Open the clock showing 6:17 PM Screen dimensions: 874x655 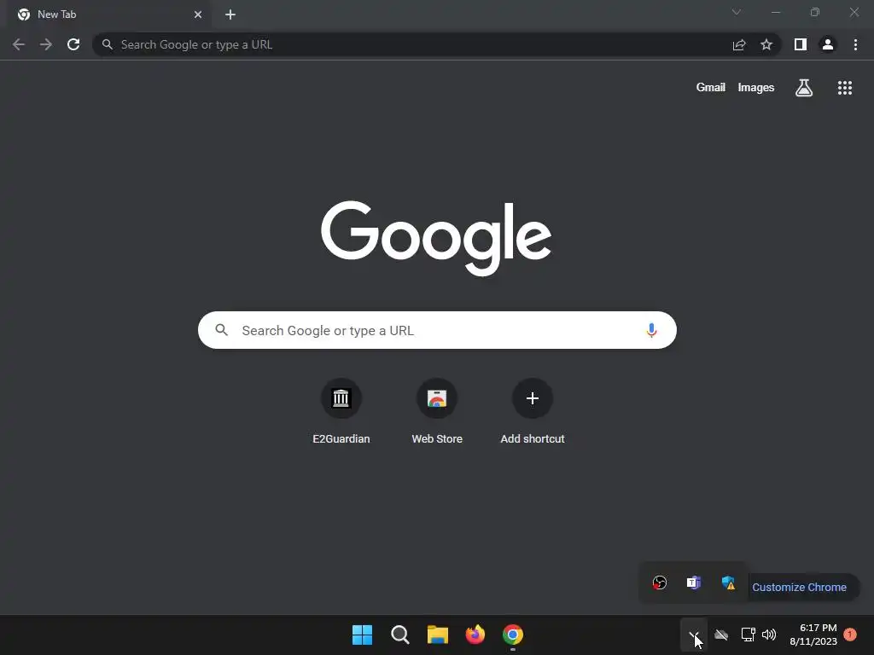813,635
